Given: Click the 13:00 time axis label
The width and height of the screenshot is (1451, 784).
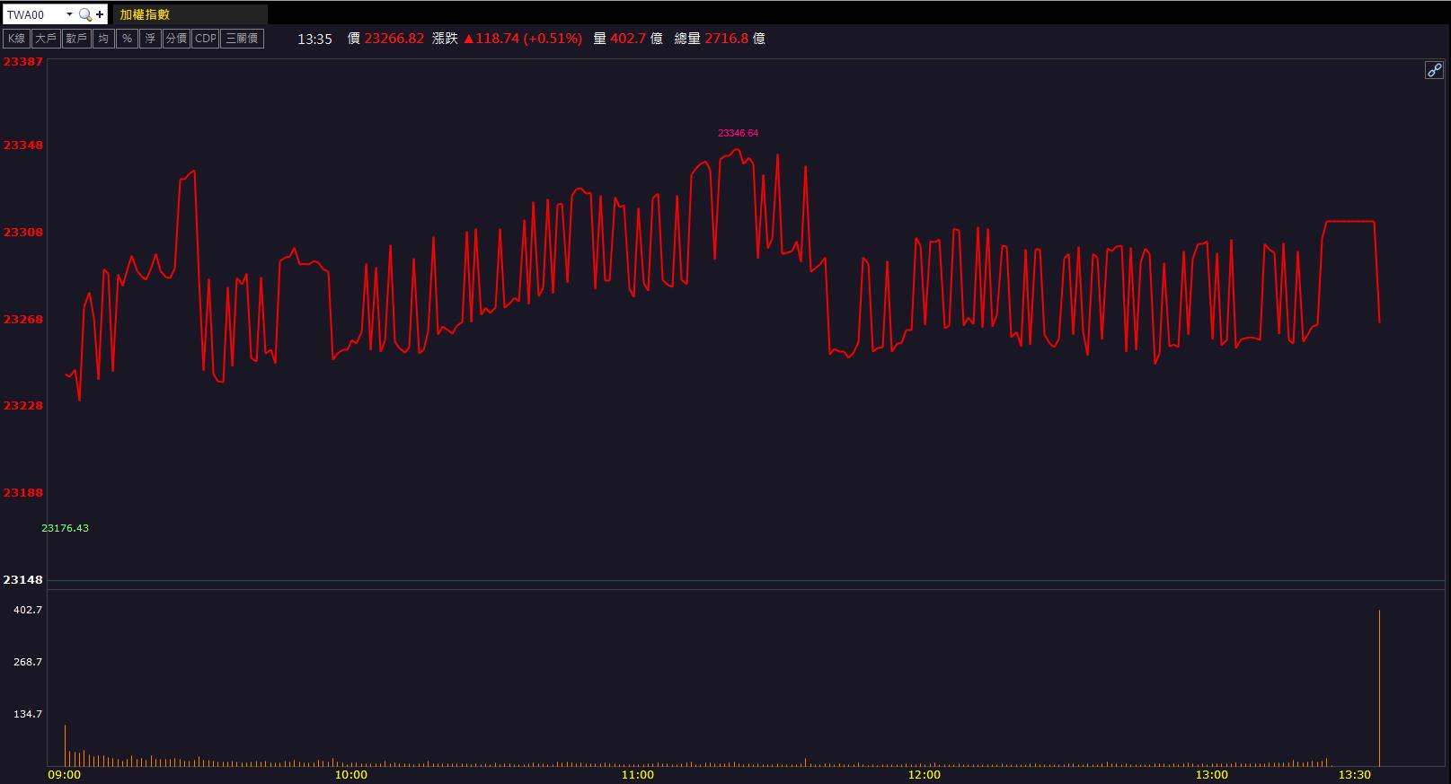Looking at the screenshot, I should coord(1211,774).
